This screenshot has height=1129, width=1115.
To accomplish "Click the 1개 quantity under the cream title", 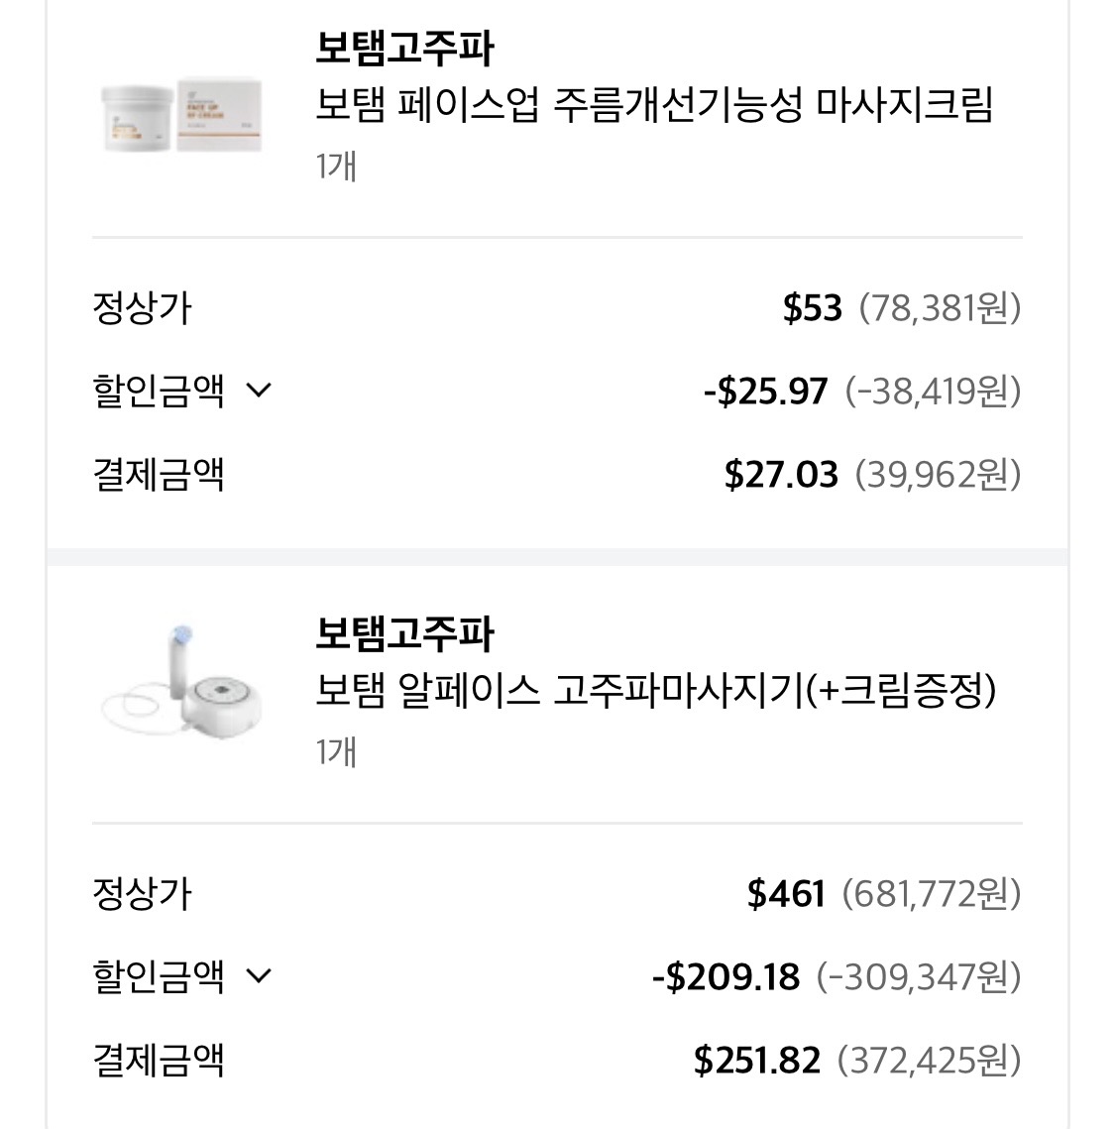I will [x=336, y=165].
